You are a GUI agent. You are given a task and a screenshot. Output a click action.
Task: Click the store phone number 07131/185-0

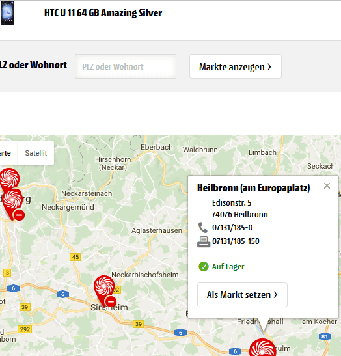tap(232, 228)
